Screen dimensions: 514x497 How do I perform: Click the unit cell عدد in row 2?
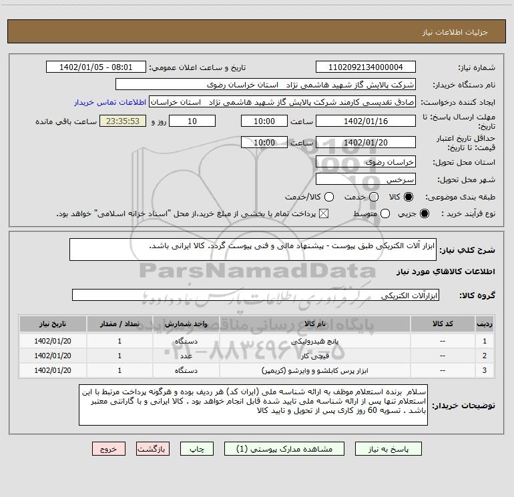point(186,356)
